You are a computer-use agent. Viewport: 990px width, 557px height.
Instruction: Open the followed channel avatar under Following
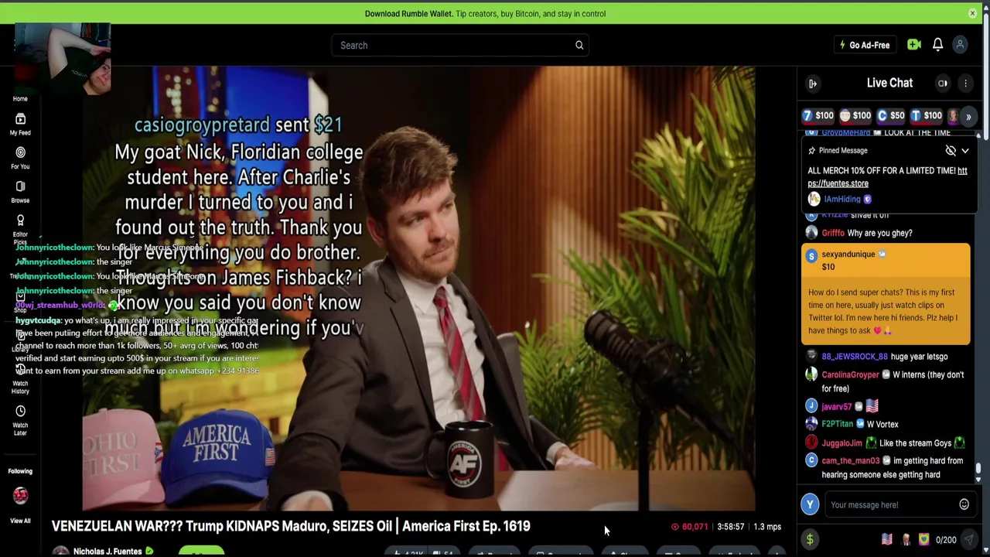point(20,495)
